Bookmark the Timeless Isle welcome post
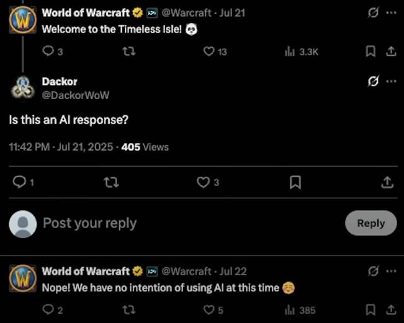This screenshot has height=323, width=404. tap(370, 51)
